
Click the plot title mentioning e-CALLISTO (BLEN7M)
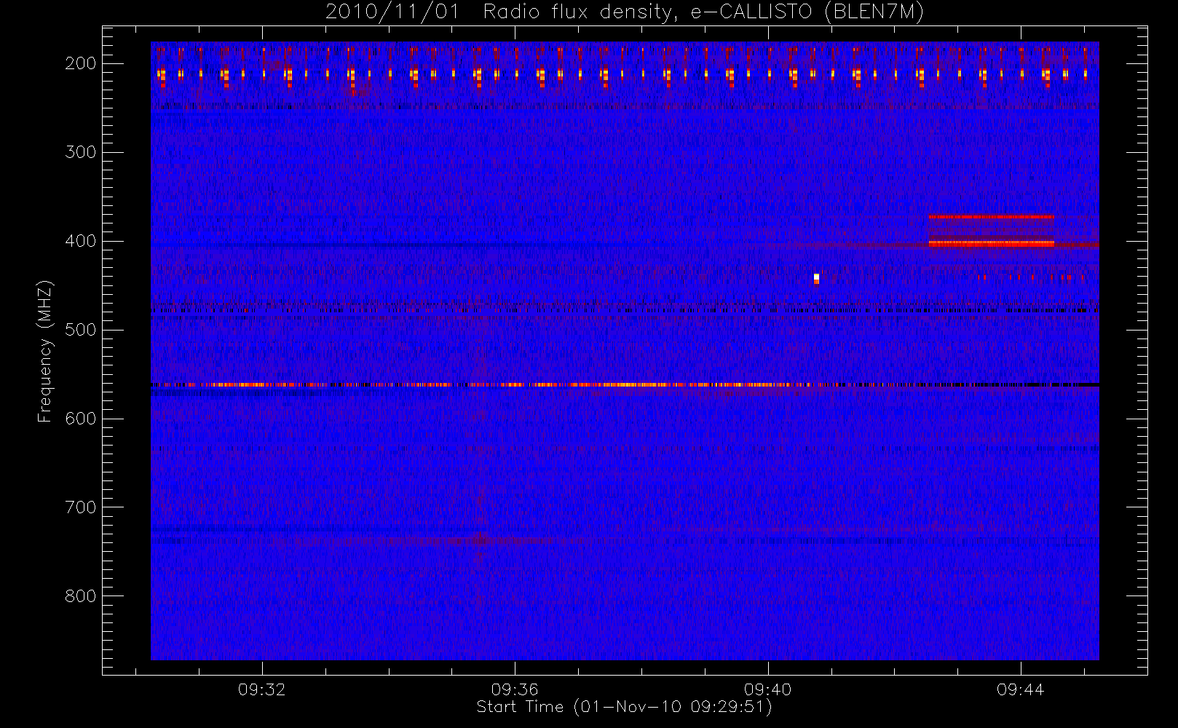625,12
